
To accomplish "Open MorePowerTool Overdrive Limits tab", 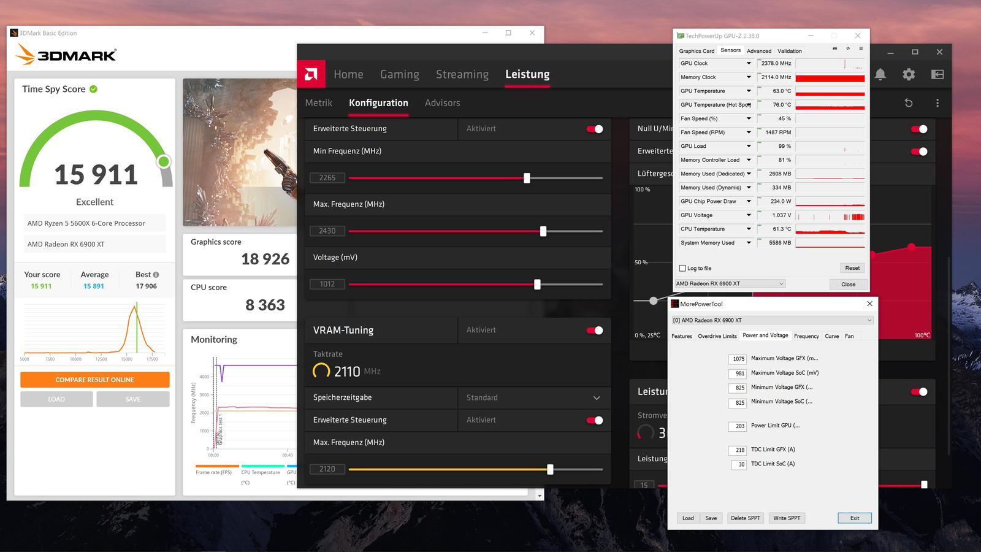I will [x=717, y=336].
